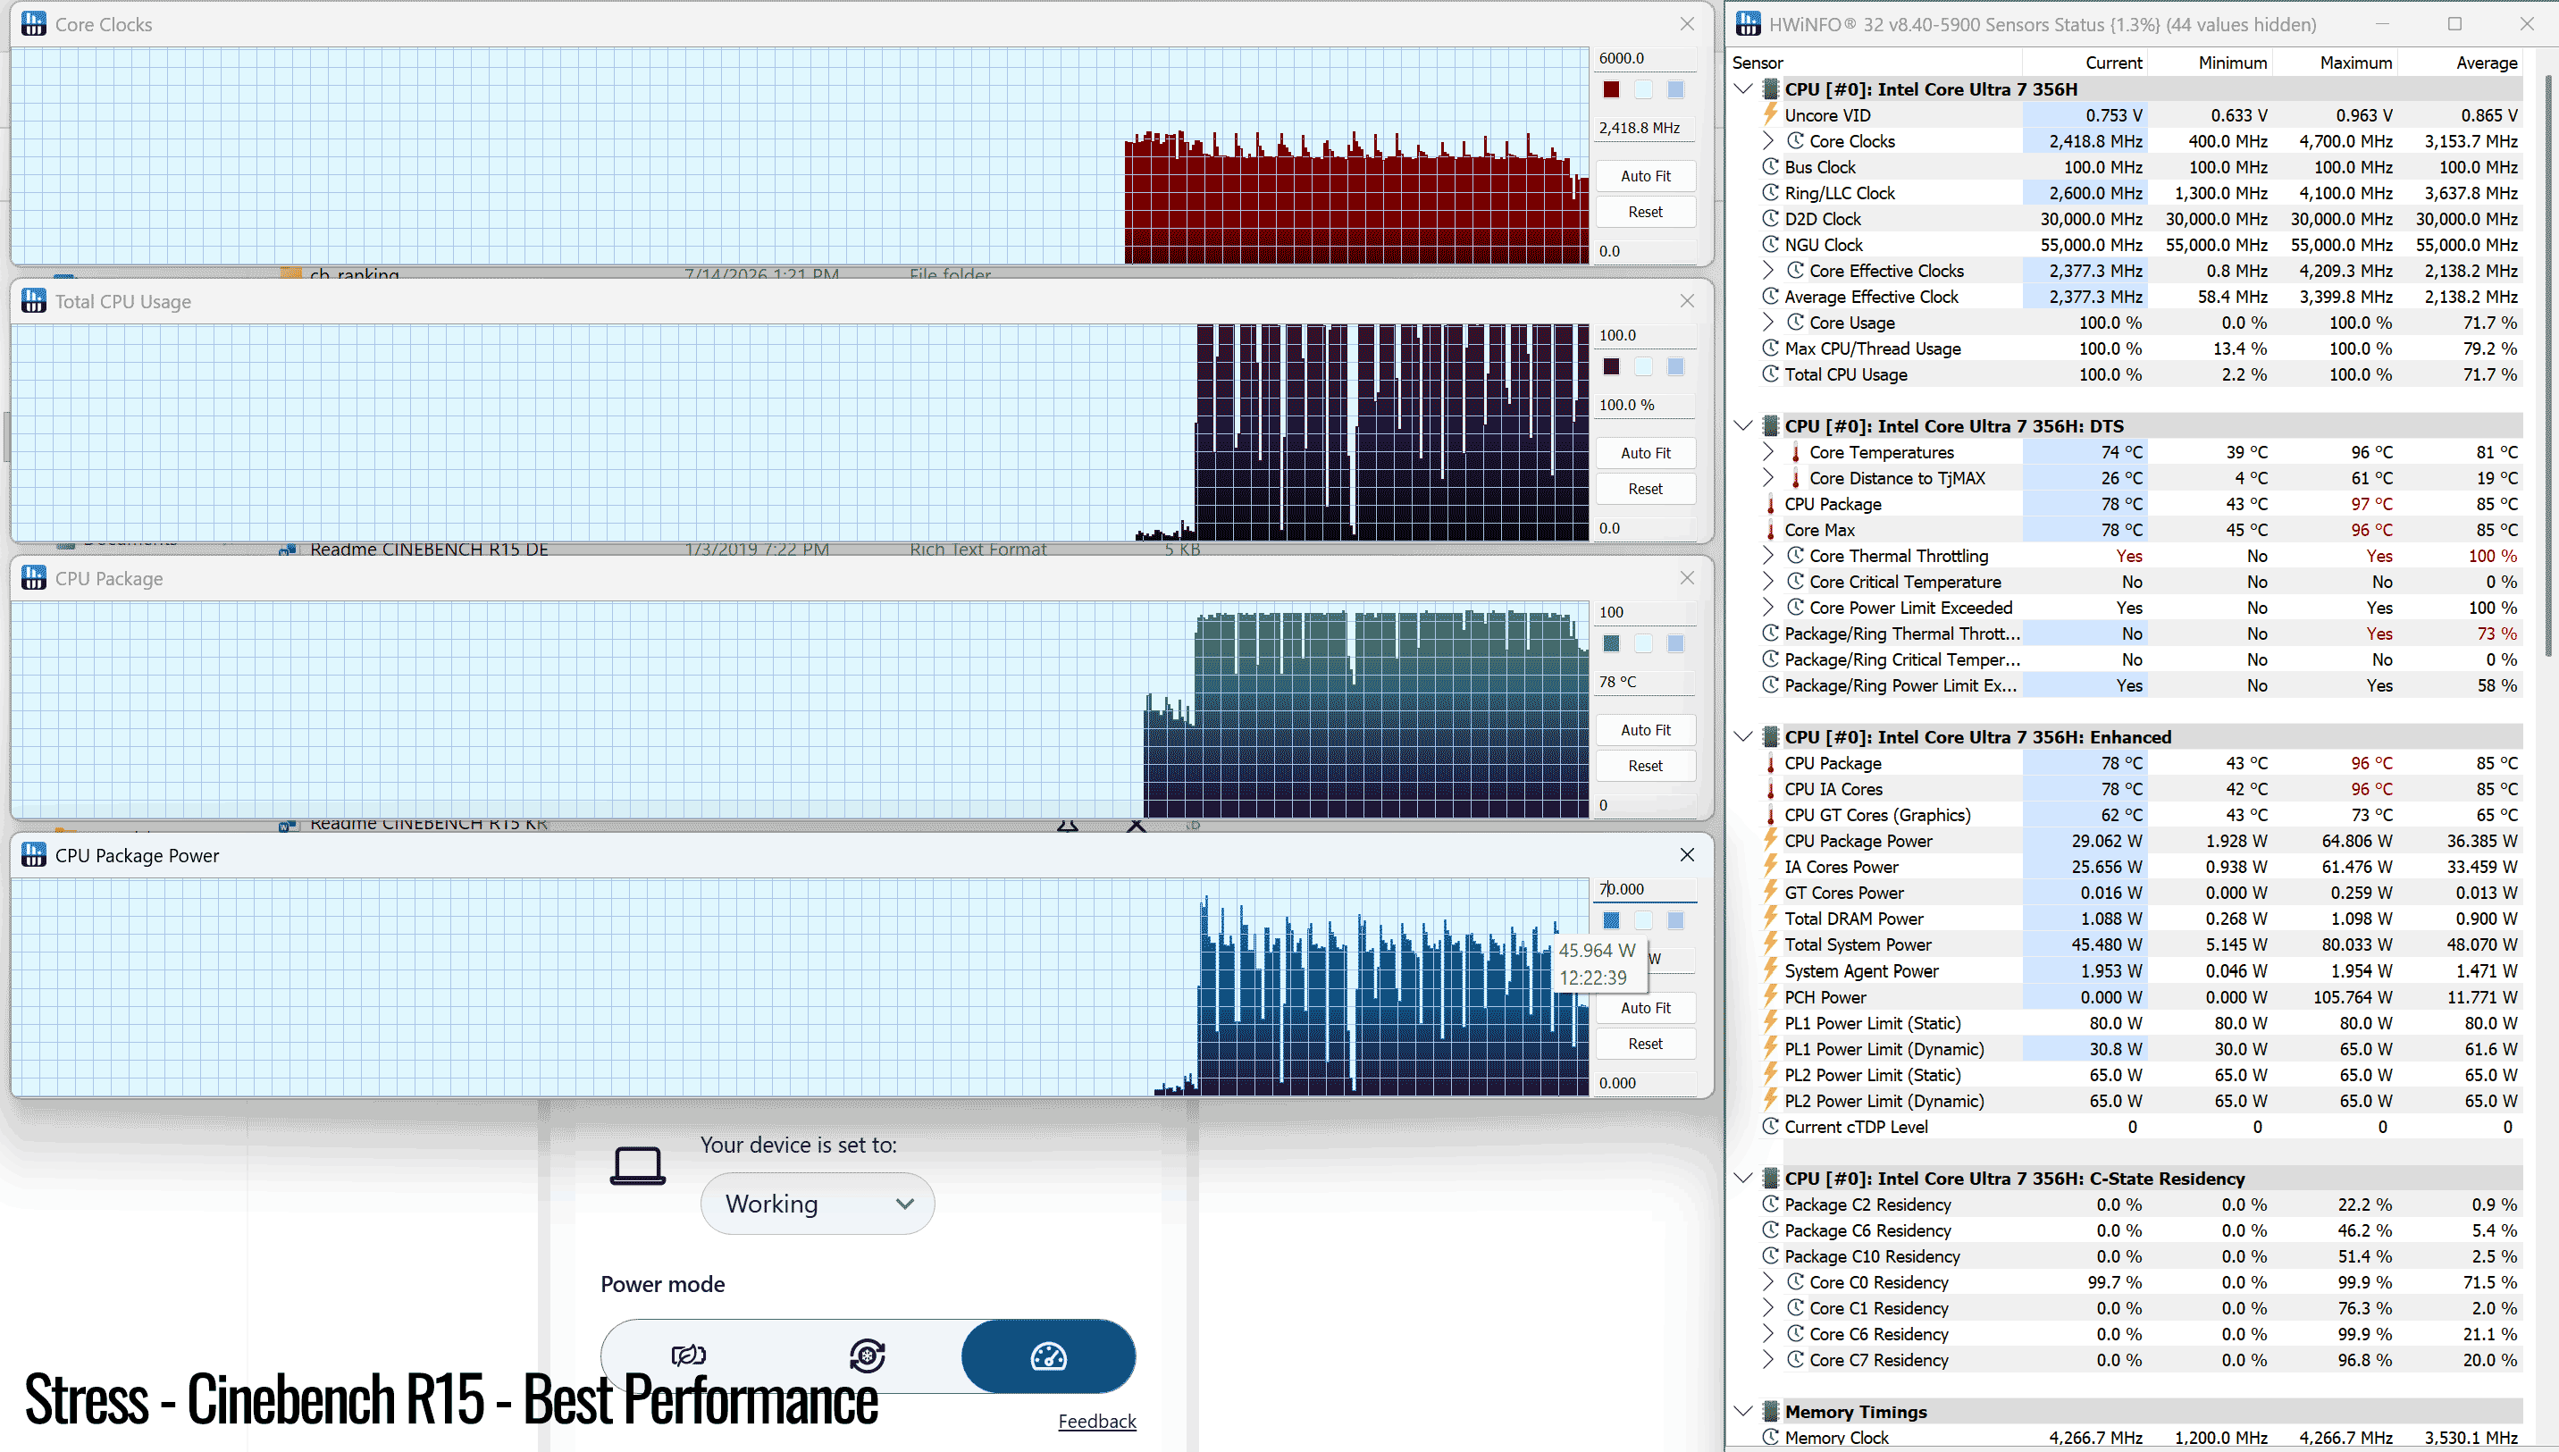Click the chip icon beside the Enhanced sensor group
This screenshot has width=2559, height=1452.
pos(1770,737)
